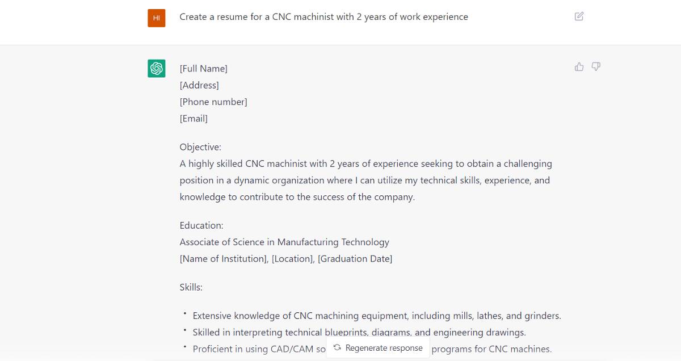Click the refresh arrows on Regenerate response
Viewport: 681px width, 361px height.
click(x=337, y=347)
